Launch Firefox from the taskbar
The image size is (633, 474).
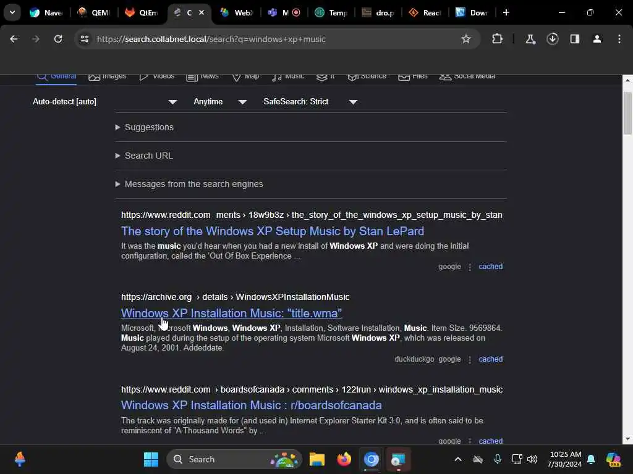(x=344, y=459)
